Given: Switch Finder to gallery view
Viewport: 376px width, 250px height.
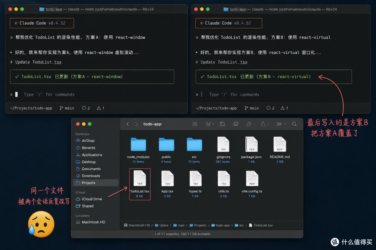Looking at the screenshot, I should tap(236, 124).
